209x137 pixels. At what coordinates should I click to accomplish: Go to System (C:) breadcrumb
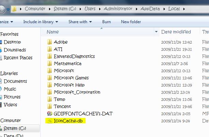(65, 9)
